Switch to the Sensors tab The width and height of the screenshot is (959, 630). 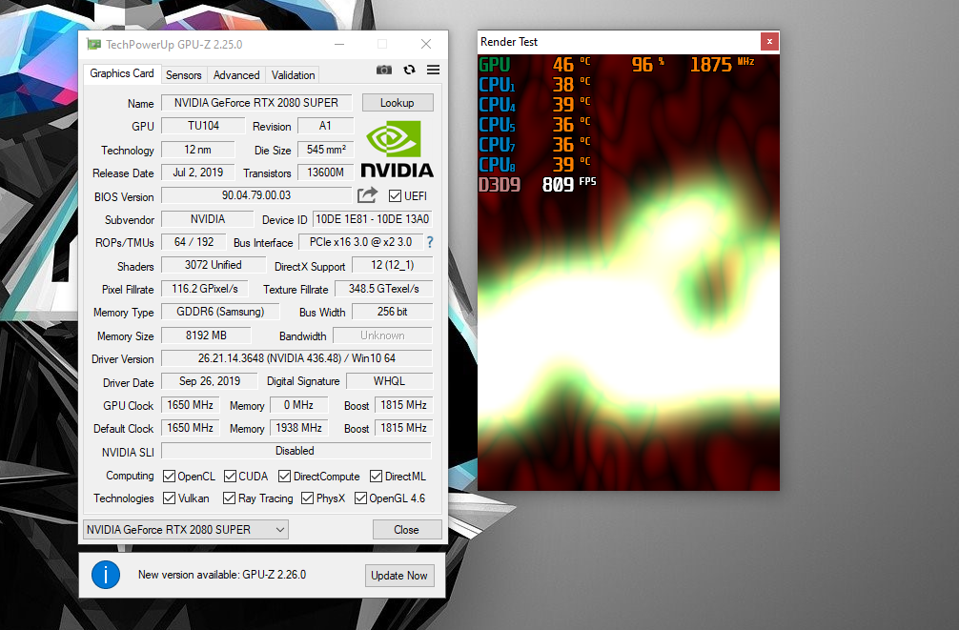point(183,75)
